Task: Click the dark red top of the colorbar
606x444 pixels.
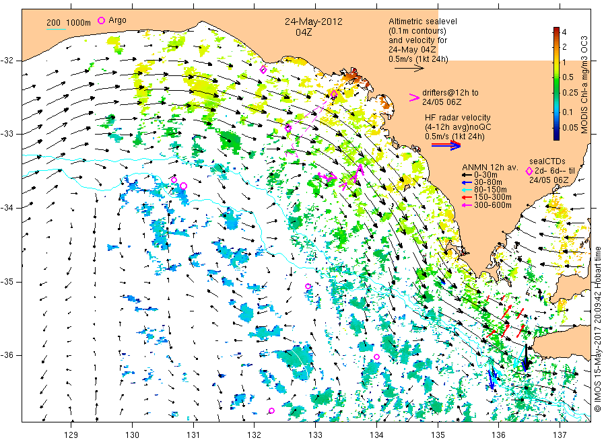Action: click(x=556, y=30)
